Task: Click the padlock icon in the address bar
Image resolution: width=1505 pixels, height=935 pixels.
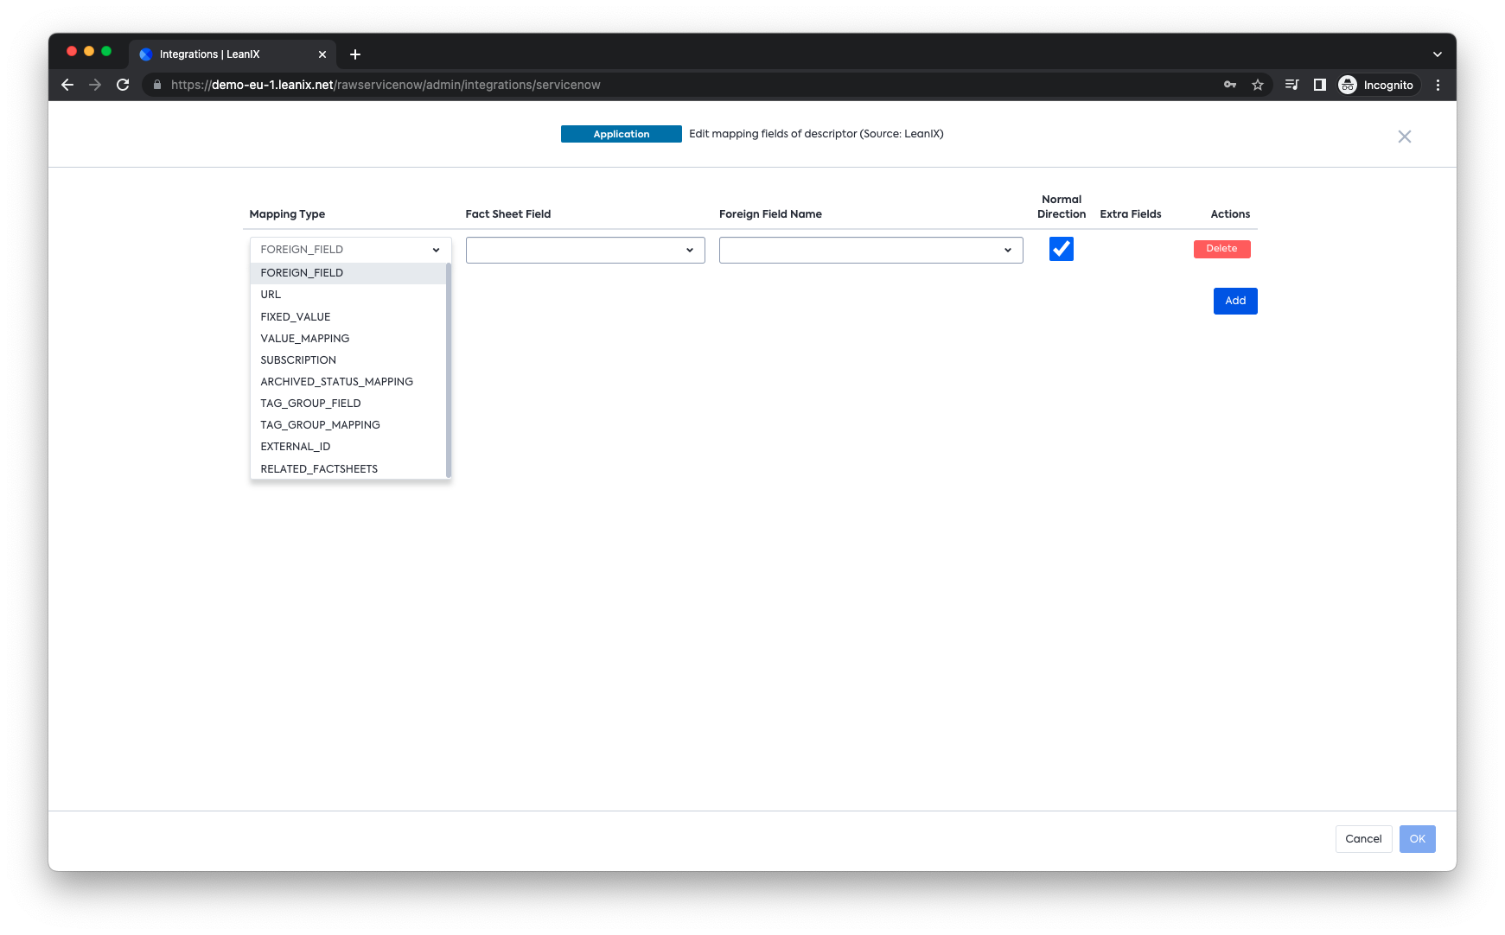Action: coord(156,85)
